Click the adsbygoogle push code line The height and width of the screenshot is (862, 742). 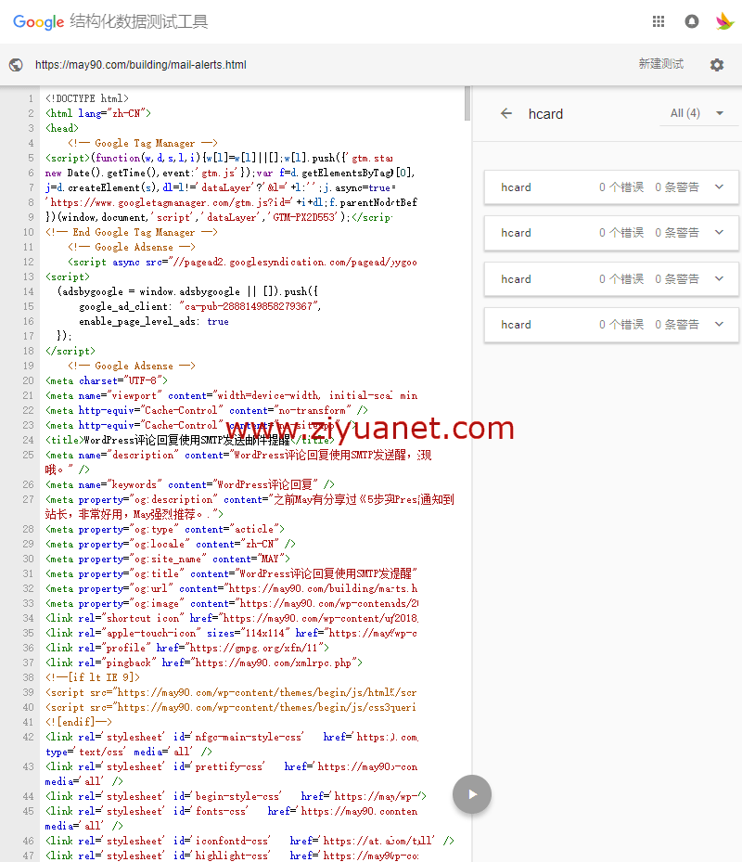pos(187,291)
